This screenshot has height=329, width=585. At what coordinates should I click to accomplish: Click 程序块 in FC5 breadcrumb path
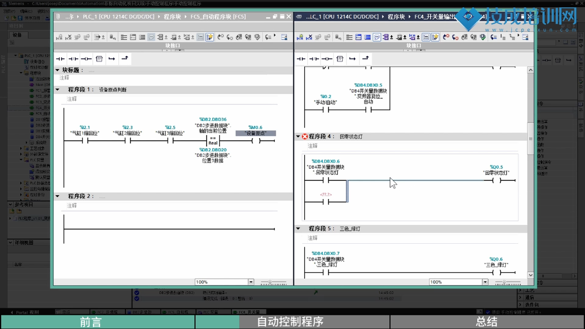tap(175, 17)
